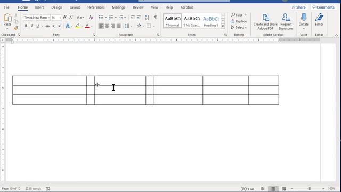This screenshot has height=192, width=341.
Task: Clear all formatting icon
Action: [x=91, y=18]
